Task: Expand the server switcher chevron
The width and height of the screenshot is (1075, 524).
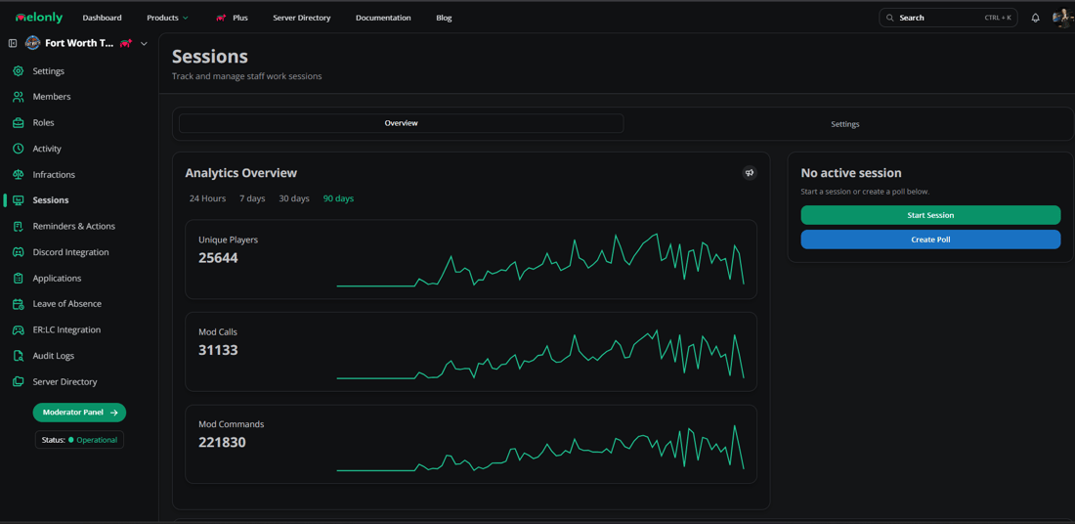Action: point(144,44)
